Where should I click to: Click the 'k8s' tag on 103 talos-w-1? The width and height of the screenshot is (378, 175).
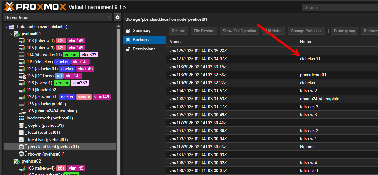coord(61,41)
